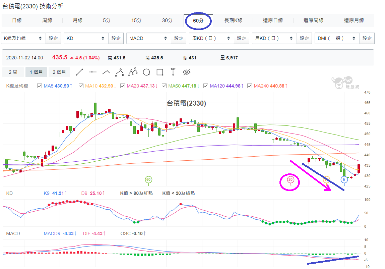385x269 pixels.
Task: Click the green 60 marker on chart
Action: click(148, 180)
